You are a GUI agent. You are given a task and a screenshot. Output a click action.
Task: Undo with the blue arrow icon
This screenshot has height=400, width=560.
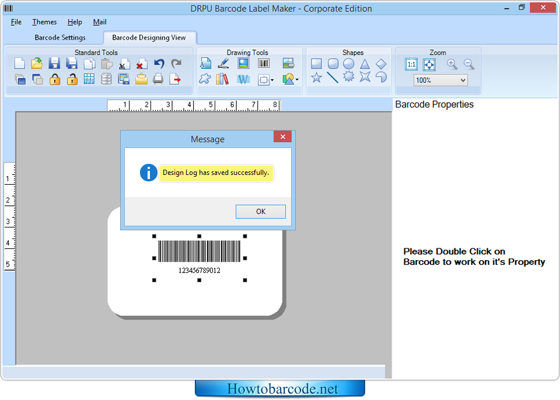click(159, 63)
